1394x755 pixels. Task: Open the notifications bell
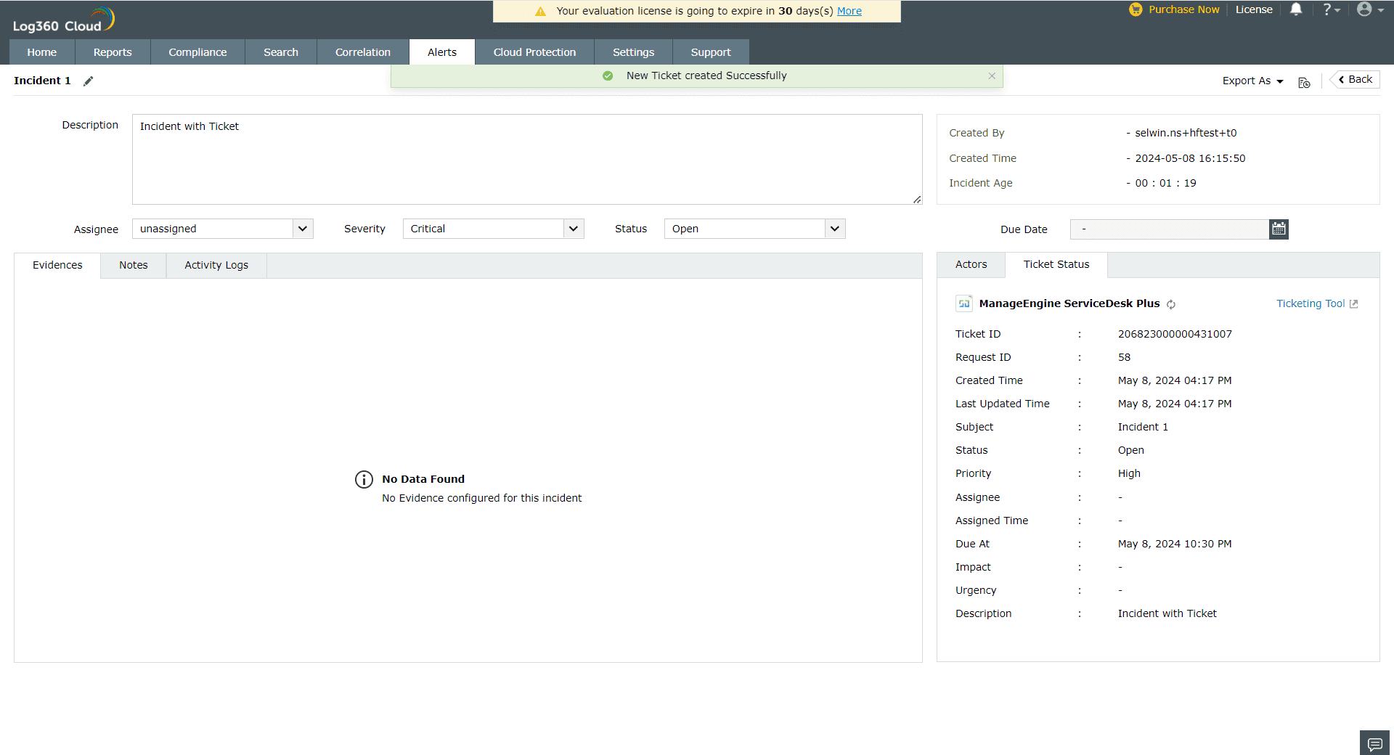pos(1296,9)
